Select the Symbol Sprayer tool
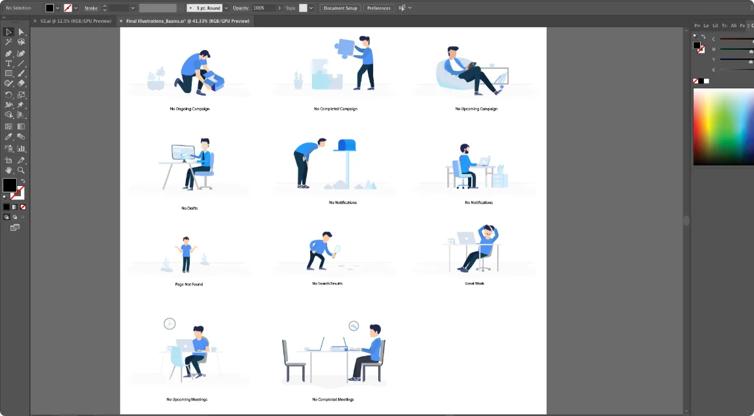This screenshot has height=416, width=754. 8,149
